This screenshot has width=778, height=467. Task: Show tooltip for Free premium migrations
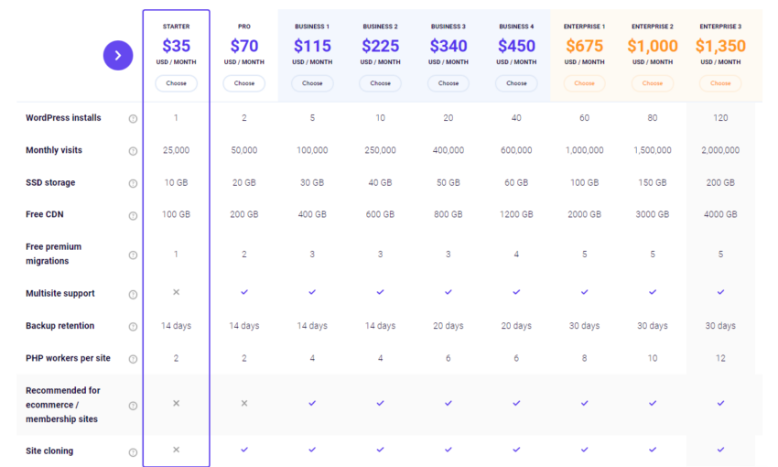pos(133,255)
